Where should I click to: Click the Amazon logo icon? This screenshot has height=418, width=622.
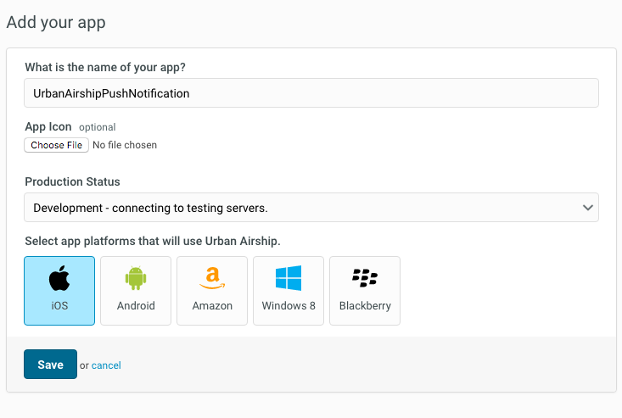[212, 278]
